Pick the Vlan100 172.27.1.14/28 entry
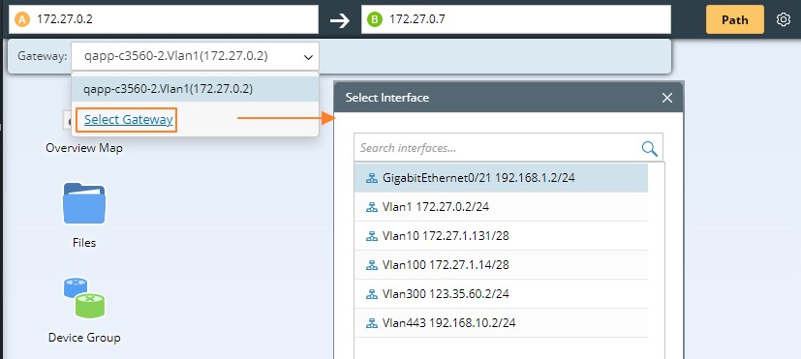Image resolution: width=801 pixels, height=359 pixels. coord(501,265)
